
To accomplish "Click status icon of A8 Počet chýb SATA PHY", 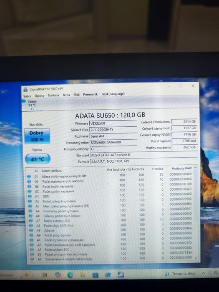I will (x=31, y=226).
